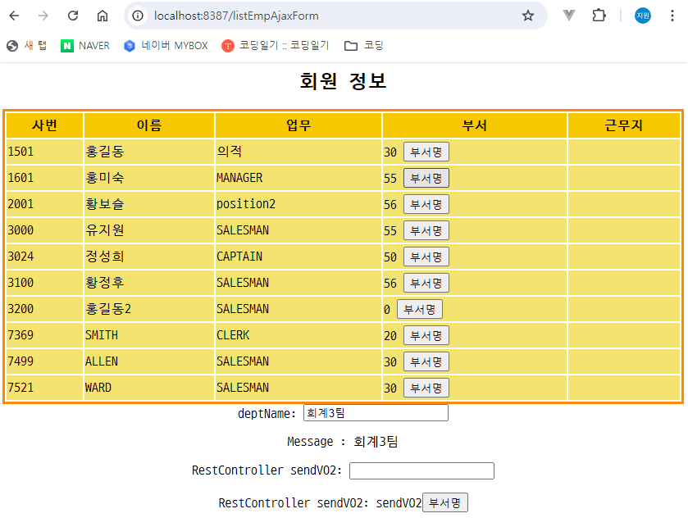
Task: Select the job cell CLERK
Action: click(x=298, y=335)
